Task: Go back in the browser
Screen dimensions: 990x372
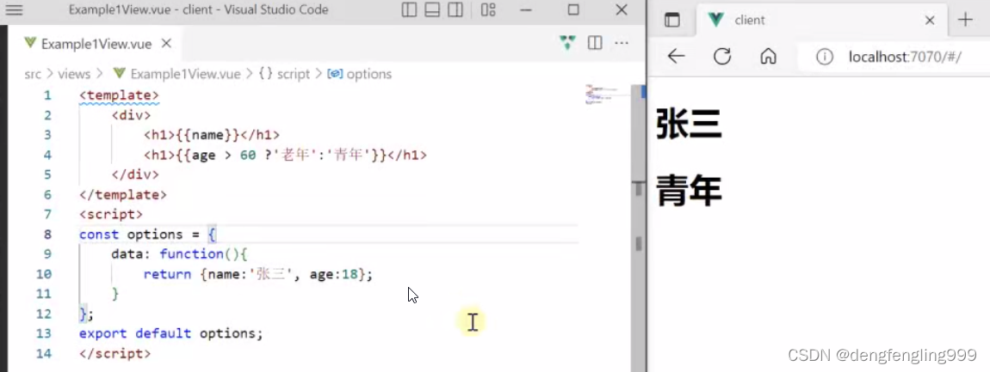Action: [676, 57]
